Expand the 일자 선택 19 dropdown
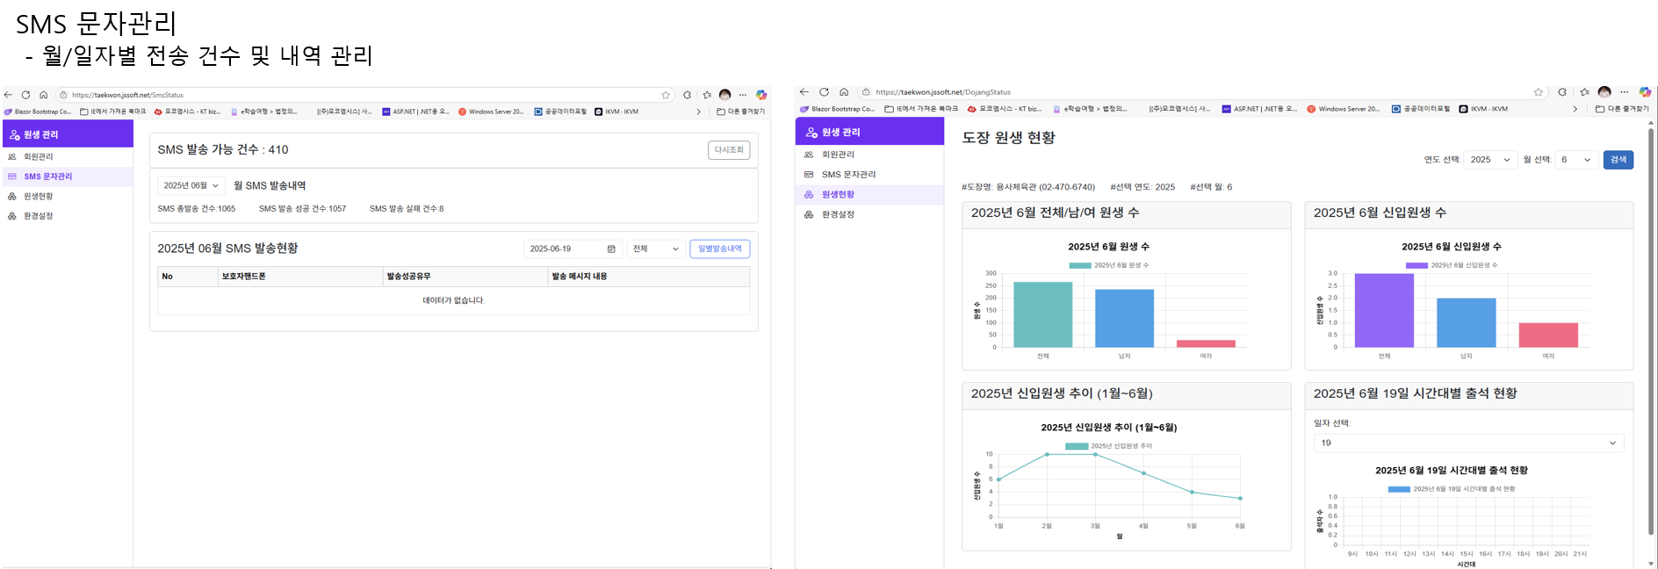Viewport: 1658px width, 569px height. coord(1468,443)
